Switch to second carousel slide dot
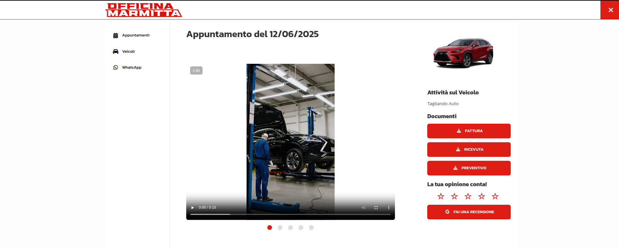The width and height of the screenshot is (619, 249). point(280,228)
